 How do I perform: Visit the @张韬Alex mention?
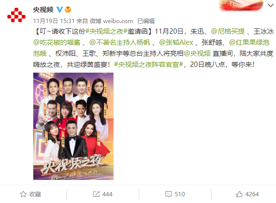(x=176, y=42)
